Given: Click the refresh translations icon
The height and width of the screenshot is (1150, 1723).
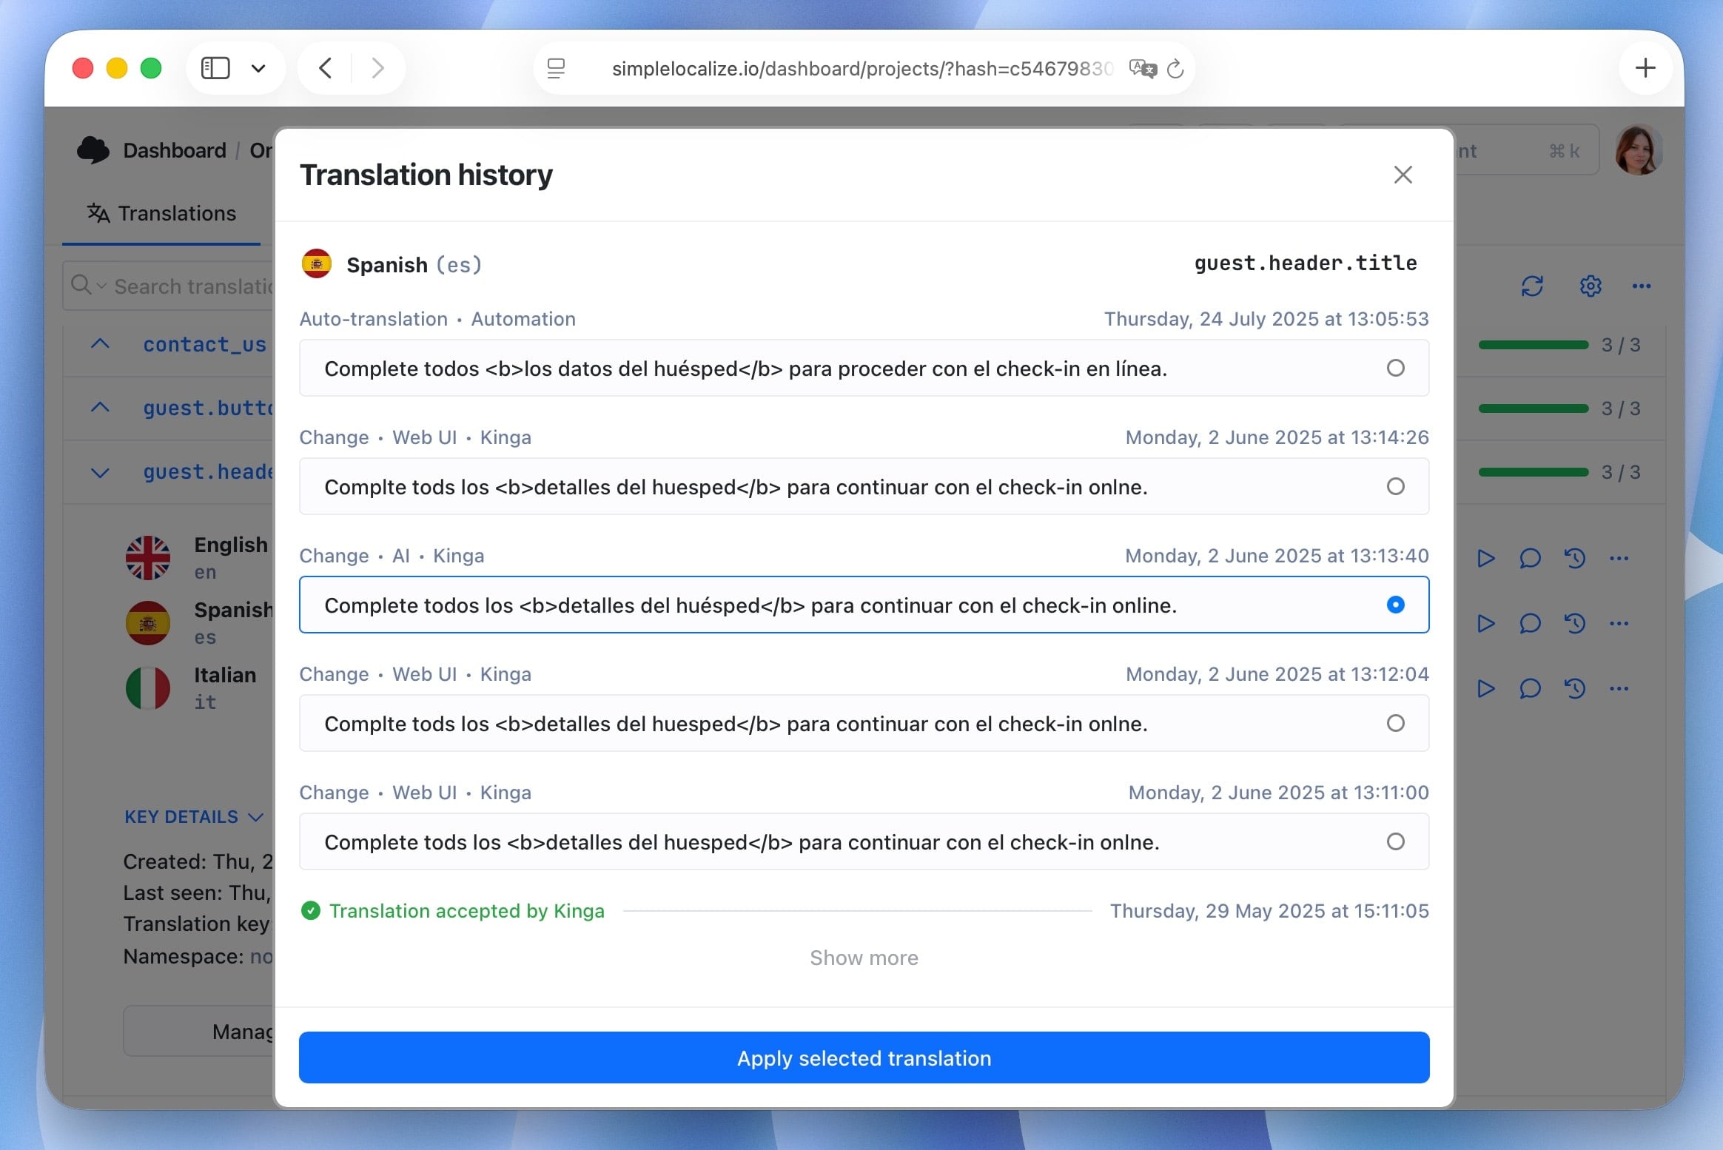Looking at the screenshot, I should pos(1531,286).
